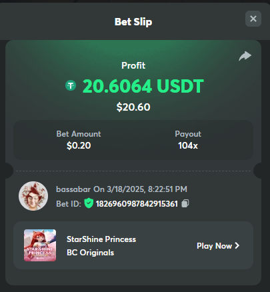This screenshot has height=292, width=270.
Task: Click the bassabar username
Action: (x=73, y=189)
